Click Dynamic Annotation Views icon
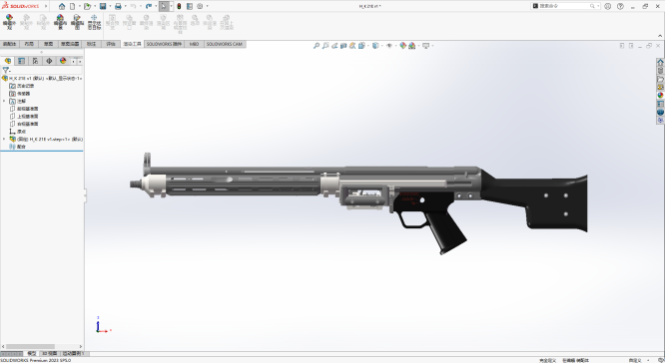Image resolution: width=665 pixels, height=363 pixels. [352, 46]
